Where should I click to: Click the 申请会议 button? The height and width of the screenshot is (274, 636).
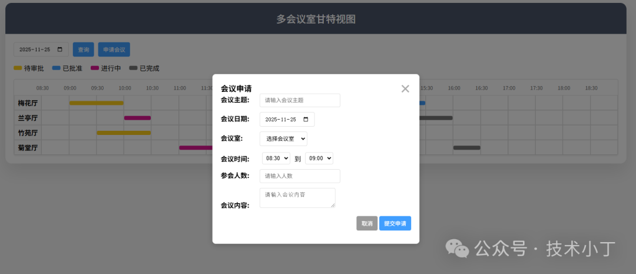point(114,49)
